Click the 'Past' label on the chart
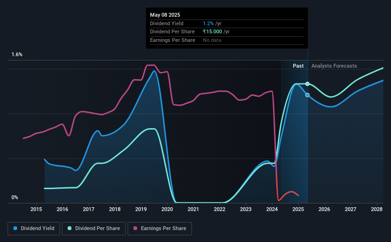Screen dimensions: 391x242 click(298, 66)
